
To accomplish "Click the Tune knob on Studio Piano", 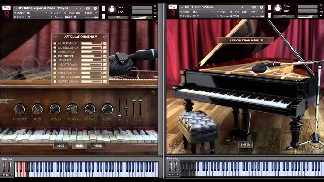I will (278, 8).
